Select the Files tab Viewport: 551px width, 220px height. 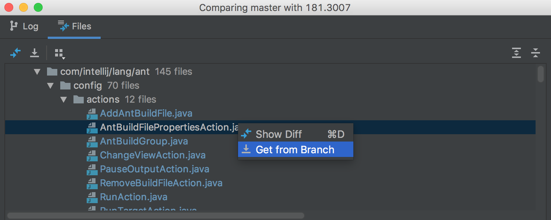coord(74,26)
